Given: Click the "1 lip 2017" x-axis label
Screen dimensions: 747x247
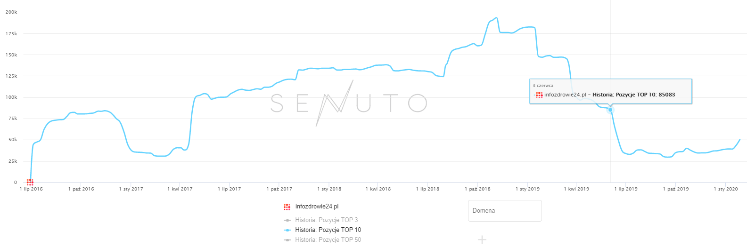Looking at the screenshot, I should coord(229,189).
